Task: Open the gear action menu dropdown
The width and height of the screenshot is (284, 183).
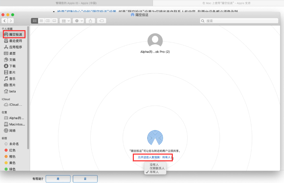Action: tap(78, 21)
